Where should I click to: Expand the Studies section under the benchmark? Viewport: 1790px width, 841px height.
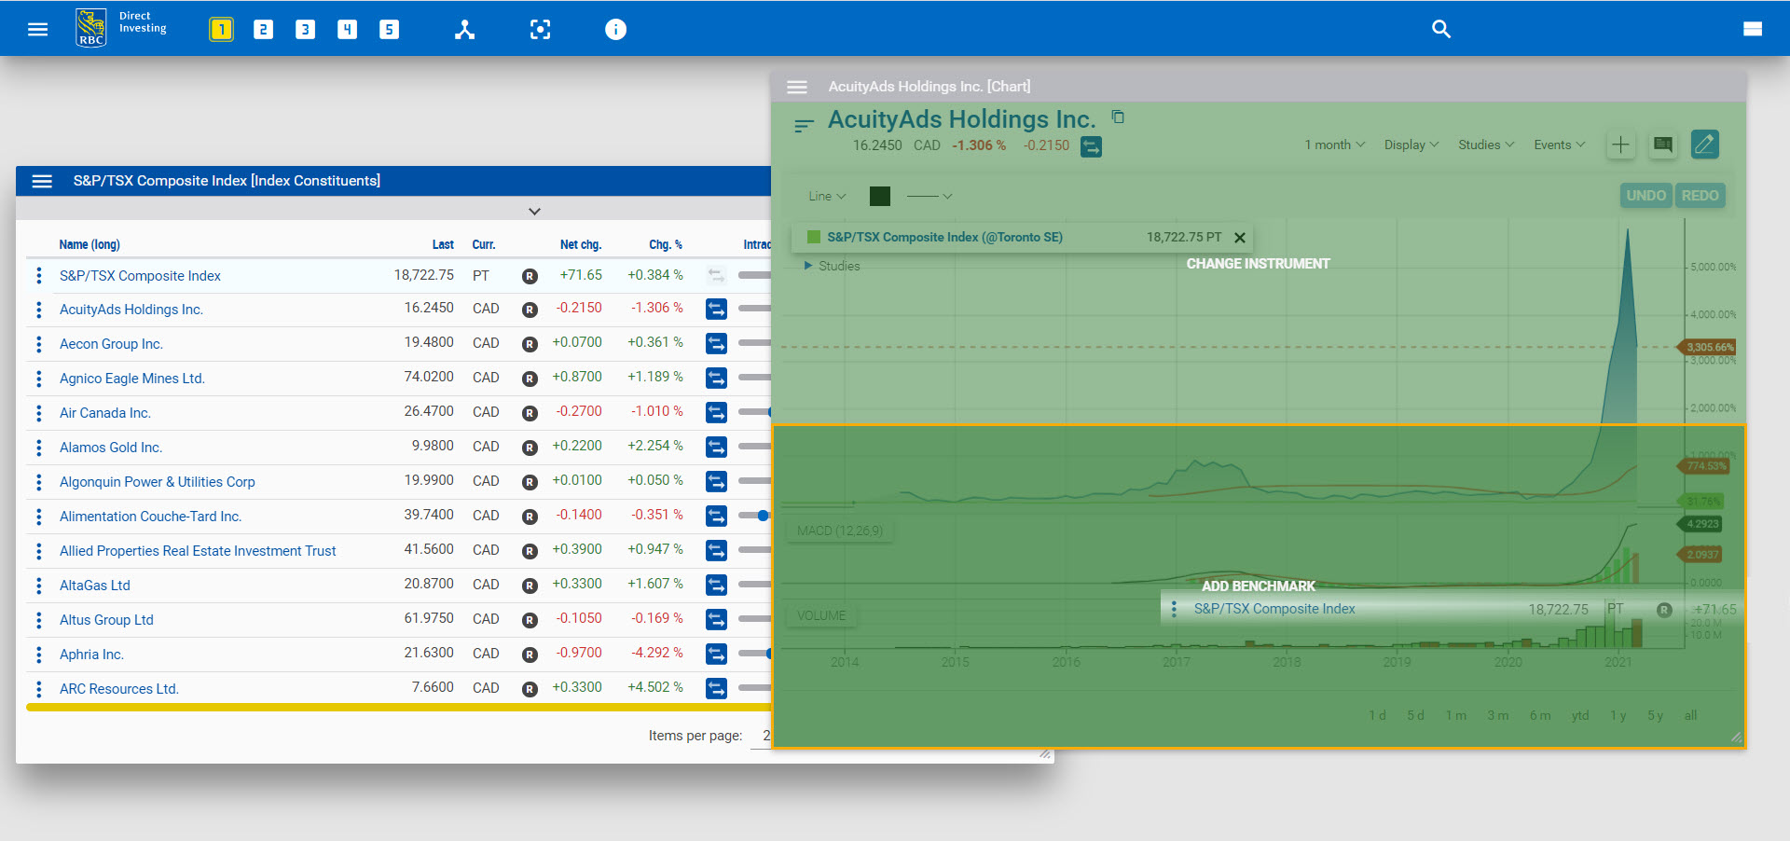pyautogui.click(x=834, y=266)
